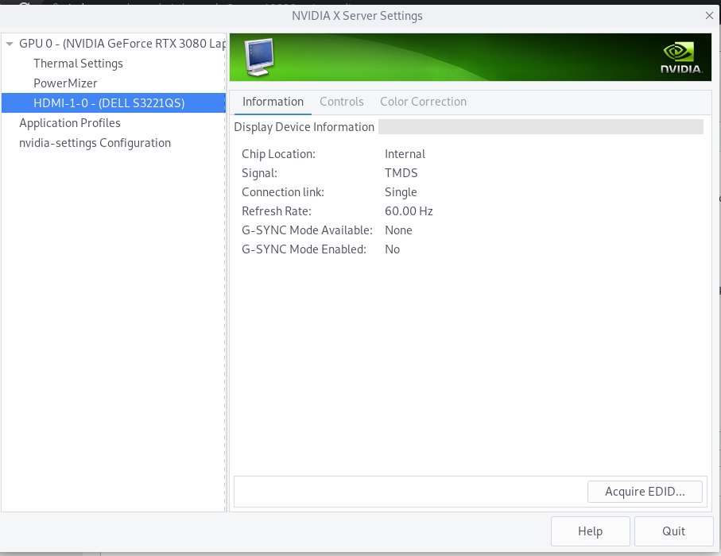Switch to the Color Correction tab
Viewport: 721px width, 556px height.
tap(423, 102)
